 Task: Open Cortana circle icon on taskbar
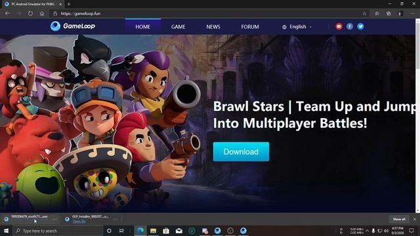tap(109, 231)
